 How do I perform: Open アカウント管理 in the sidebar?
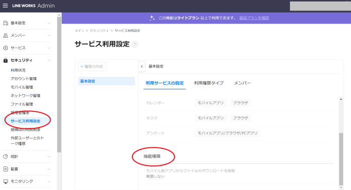[24, 79]
